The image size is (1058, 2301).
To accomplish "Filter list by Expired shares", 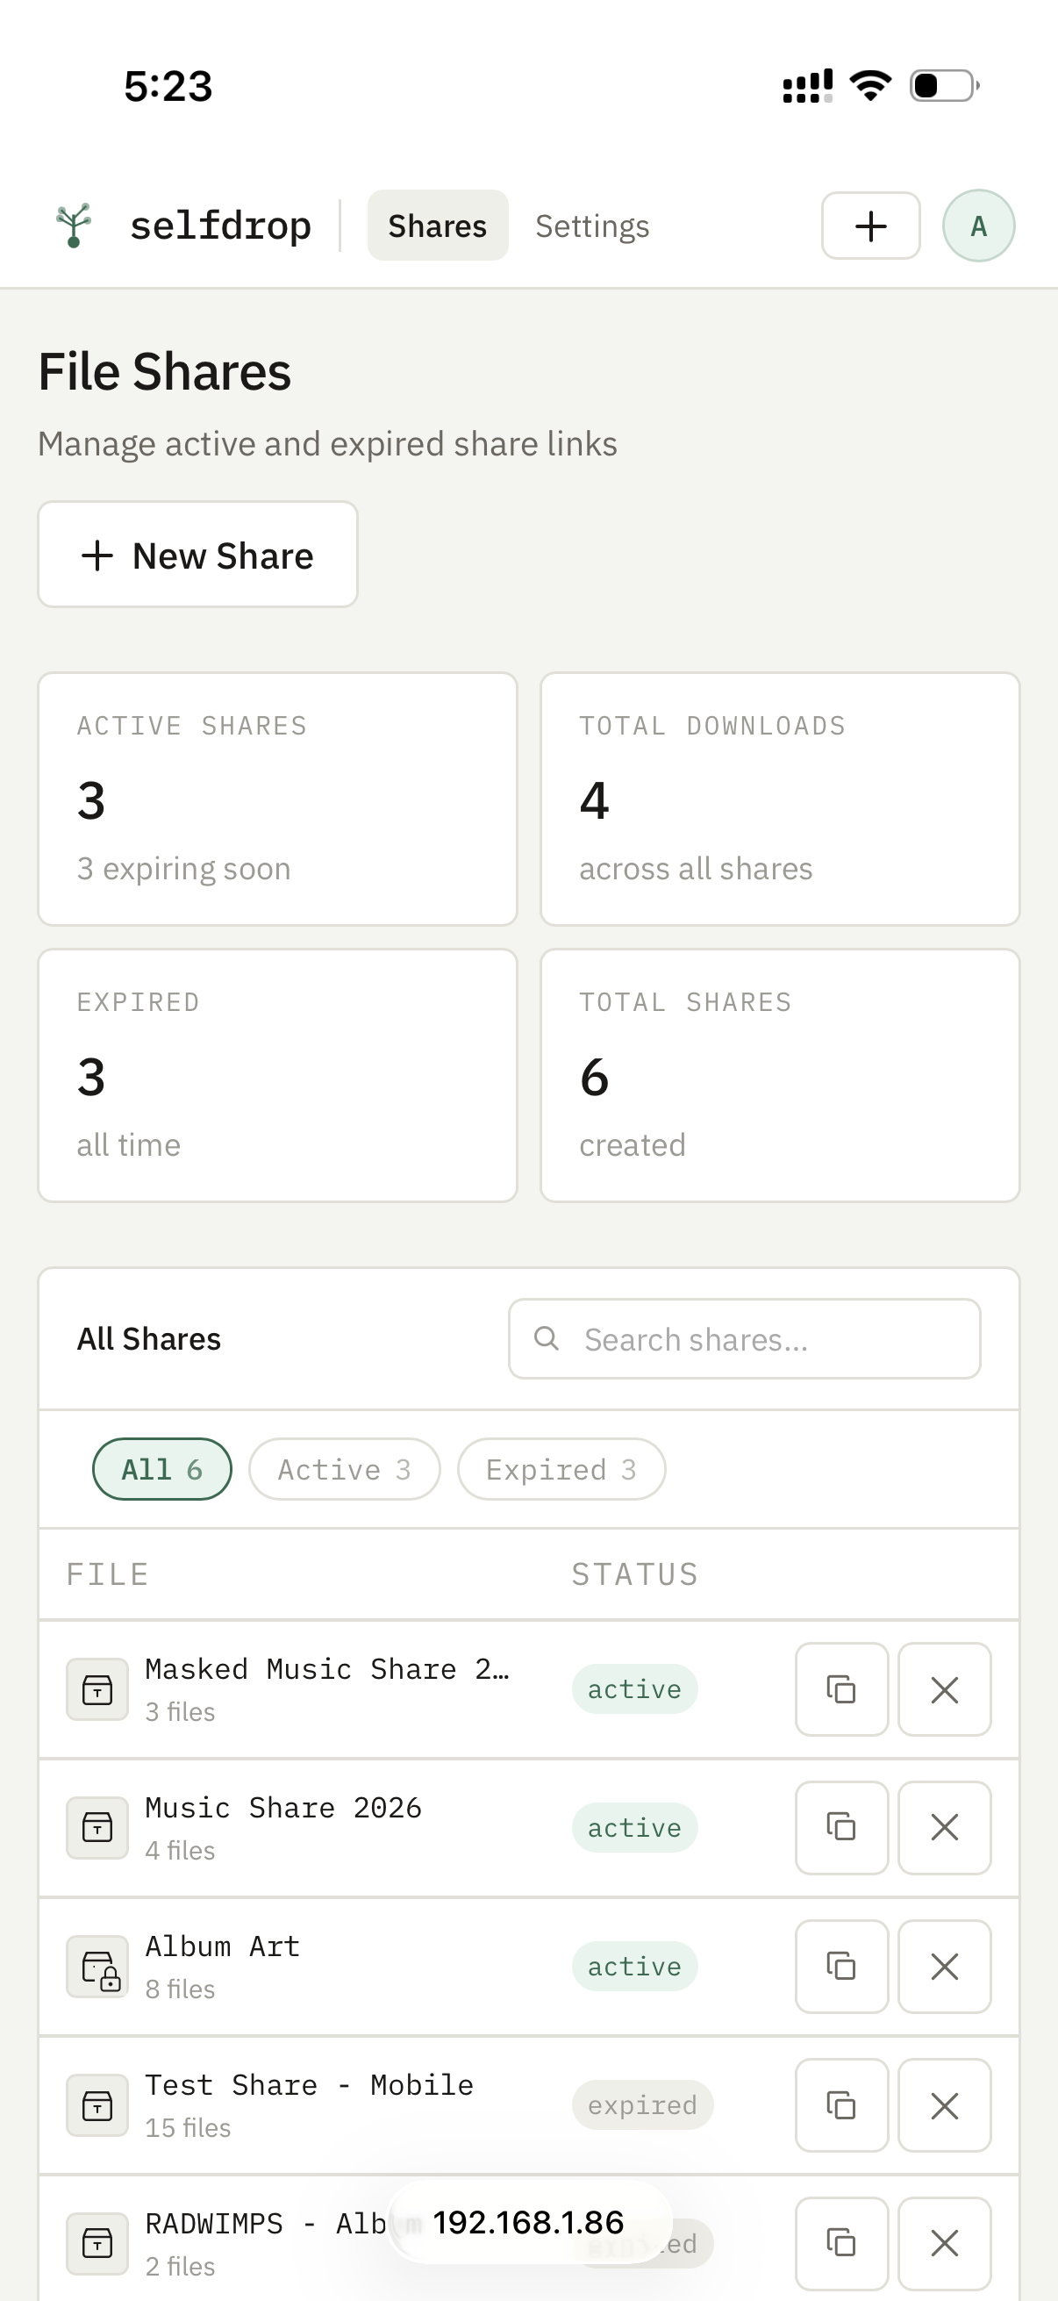I will click(x=561, y=1469).
